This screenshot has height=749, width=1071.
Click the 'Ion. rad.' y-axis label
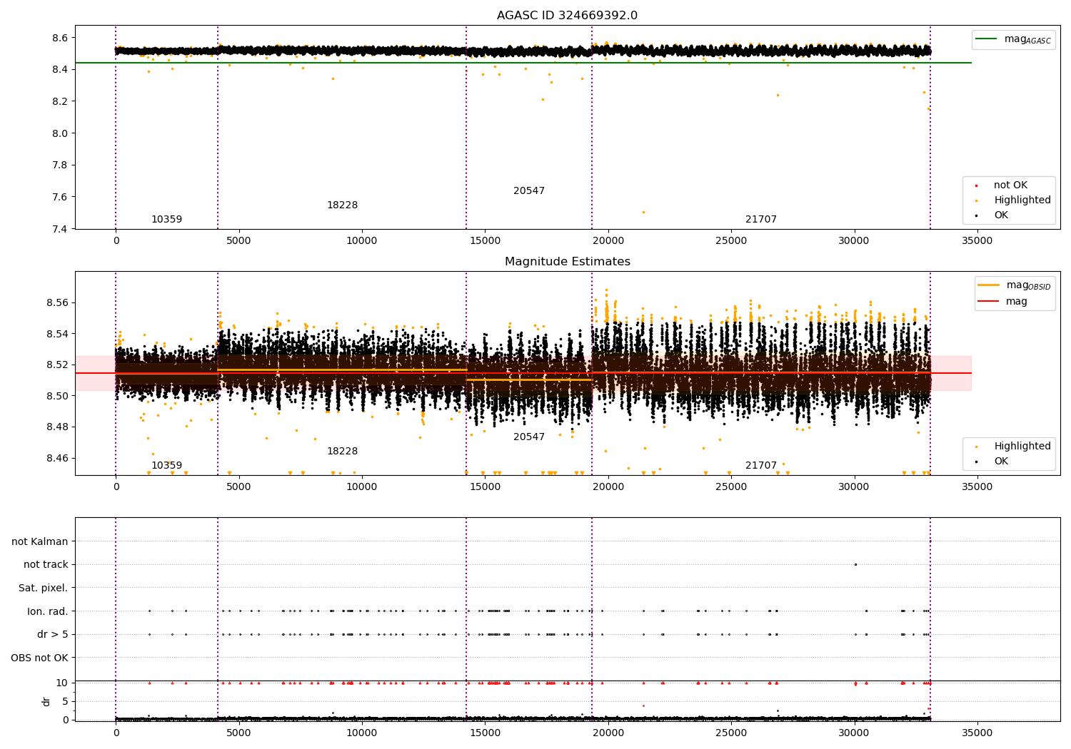point(48,611)
